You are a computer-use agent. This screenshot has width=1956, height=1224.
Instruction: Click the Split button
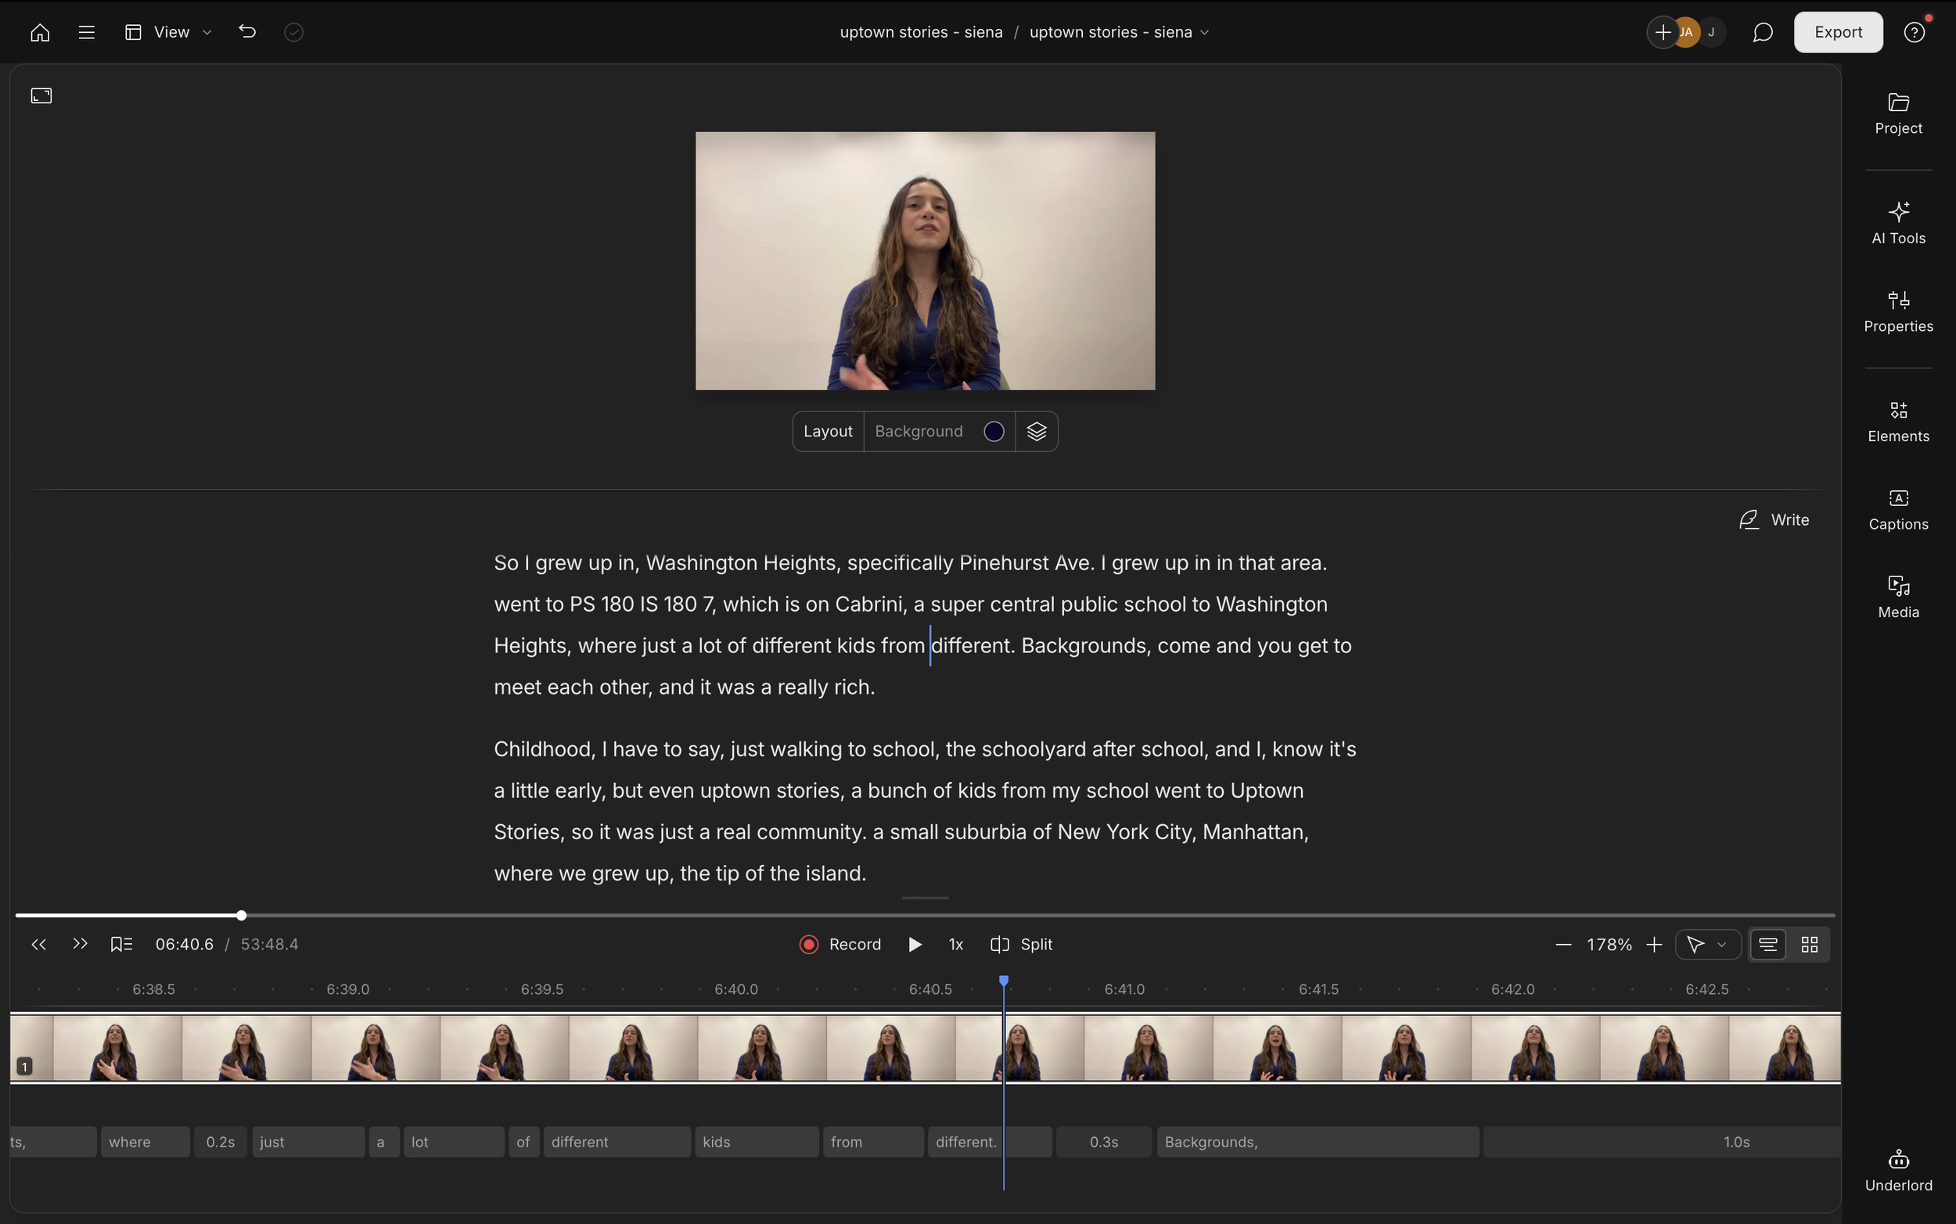1022,945
